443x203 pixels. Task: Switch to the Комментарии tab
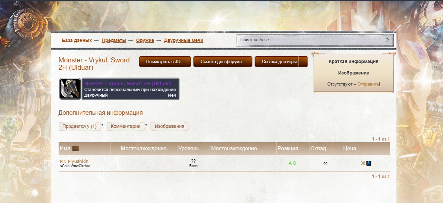coord(126,126)
